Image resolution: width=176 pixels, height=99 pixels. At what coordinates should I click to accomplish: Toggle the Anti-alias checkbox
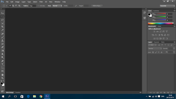38,6
